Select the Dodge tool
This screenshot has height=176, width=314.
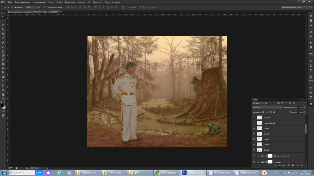[3, 72]
